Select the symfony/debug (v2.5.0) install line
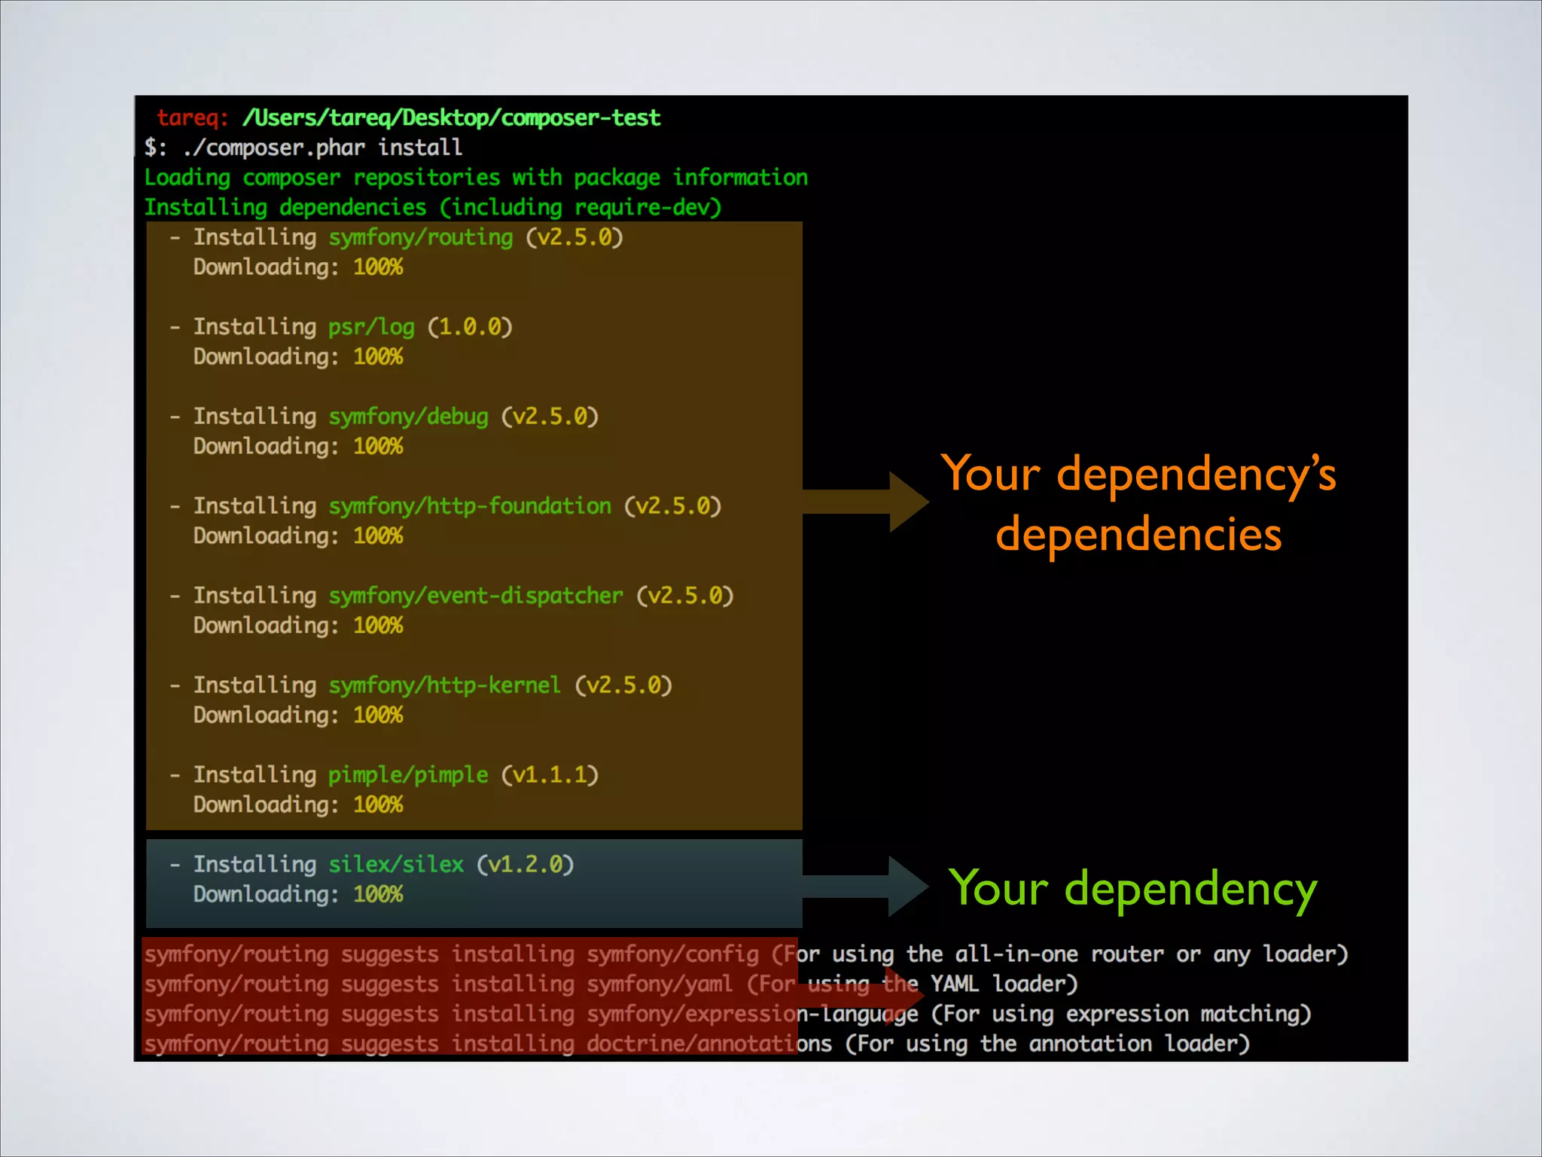Image resolution: width=1542 pixels, height=1157 pixels. [x=383, y=417]
